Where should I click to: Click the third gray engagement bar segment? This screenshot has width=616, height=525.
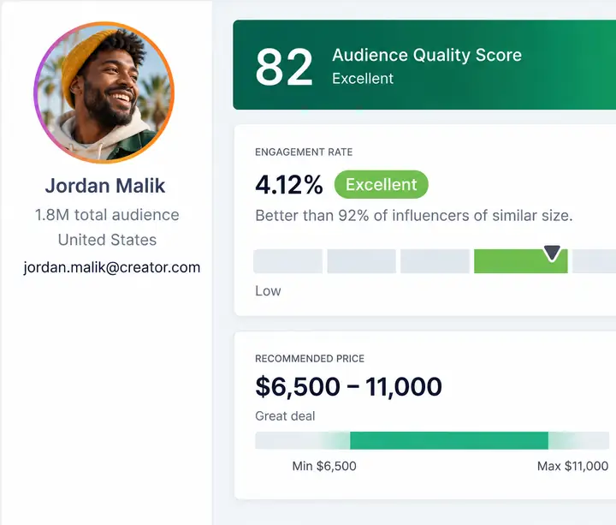[x=435, y=261]
